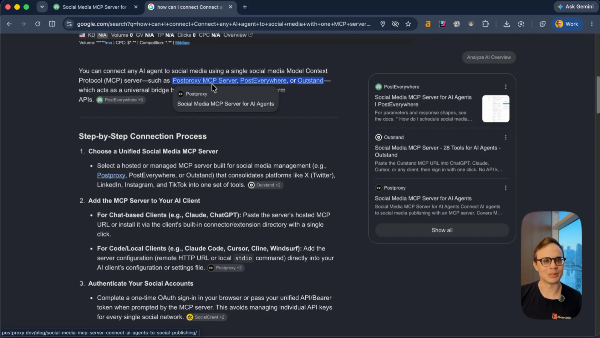
Task: Bookmark this page with the star icon
Action: coord(408,24)
